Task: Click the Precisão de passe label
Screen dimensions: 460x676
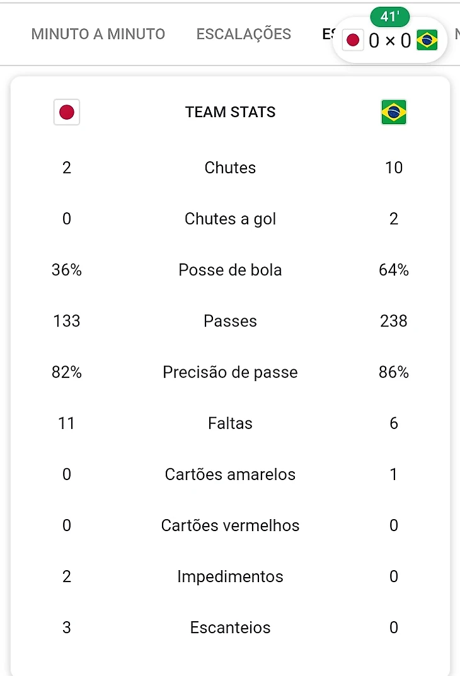Action: 231,372
